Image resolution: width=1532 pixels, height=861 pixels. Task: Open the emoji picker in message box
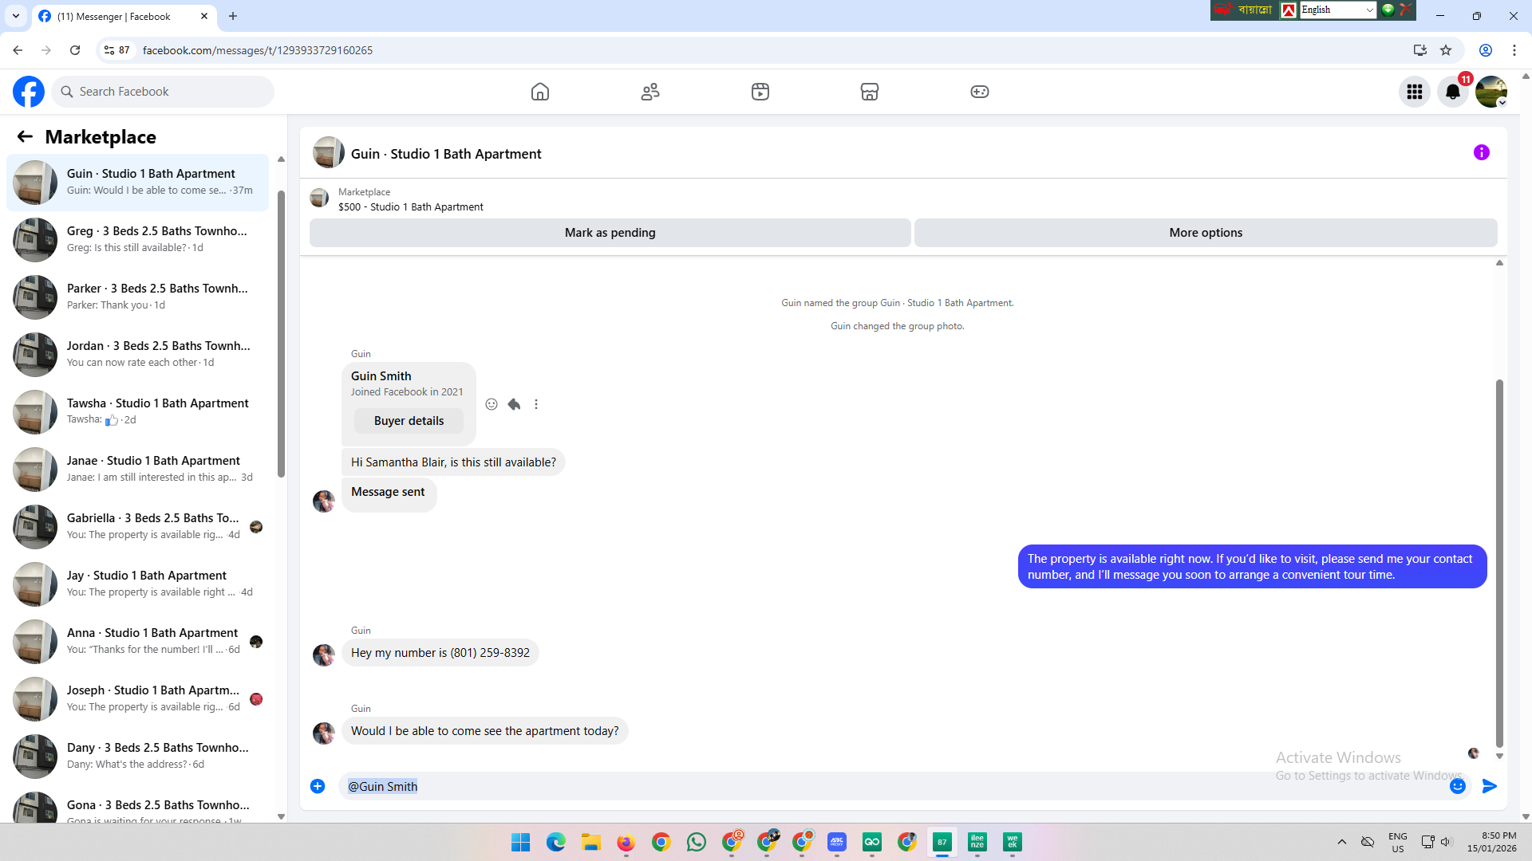click(x=1458, y=786)
